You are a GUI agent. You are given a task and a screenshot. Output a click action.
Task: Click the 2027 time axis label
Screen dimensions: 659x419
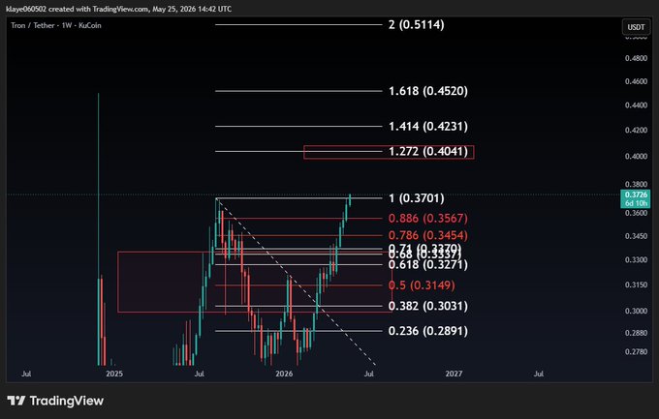click(x=454, y=374)
